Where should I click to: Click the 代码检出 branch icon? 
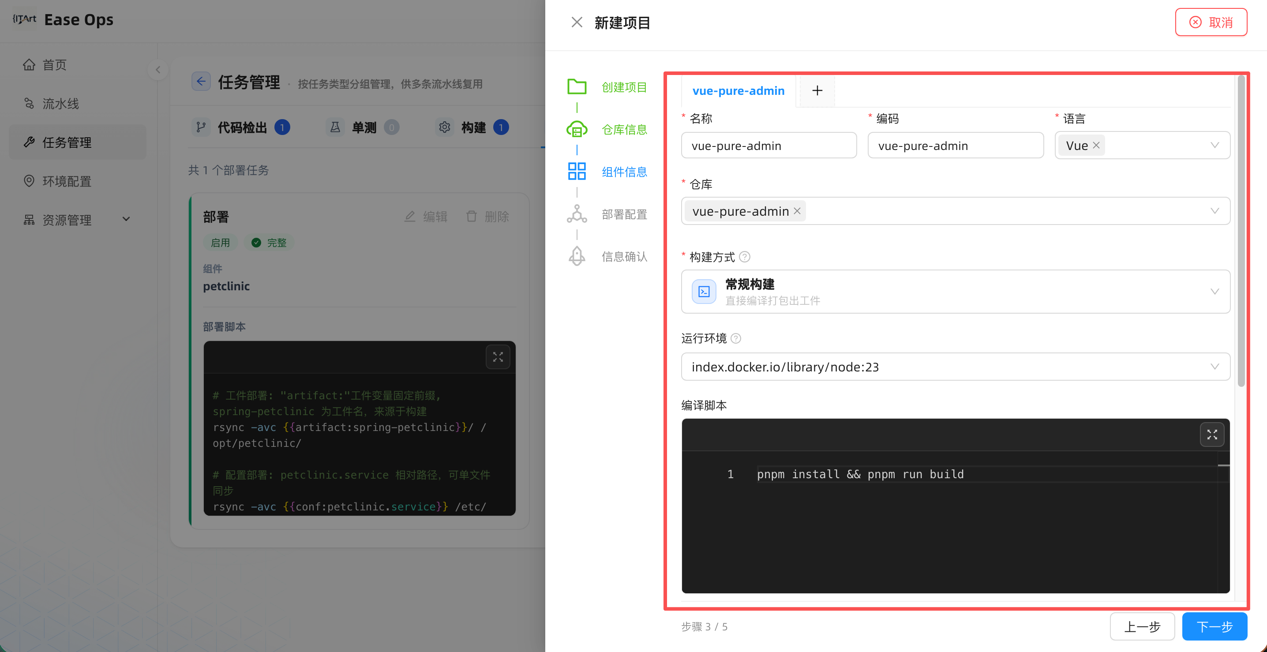[201, 127]
